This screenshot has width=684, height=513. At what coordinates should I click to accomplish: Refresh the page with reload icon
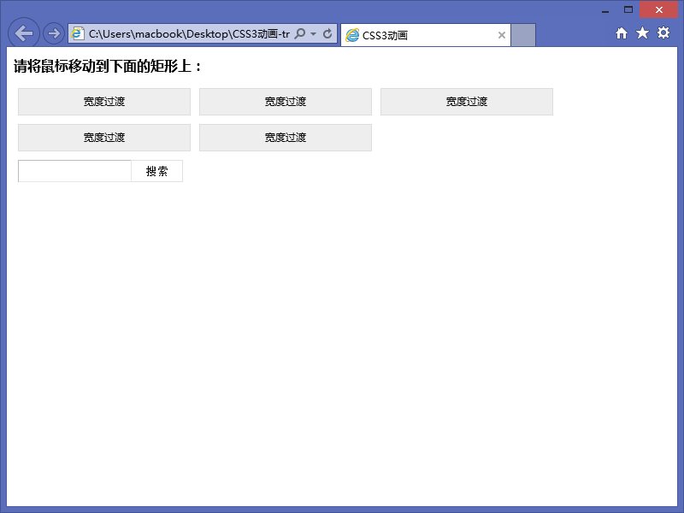327,33
